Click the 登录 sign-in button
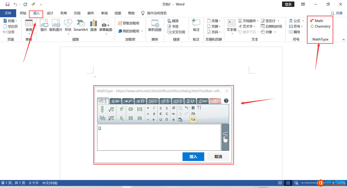This screenshot has width=347, height=188. pos(288,4)
